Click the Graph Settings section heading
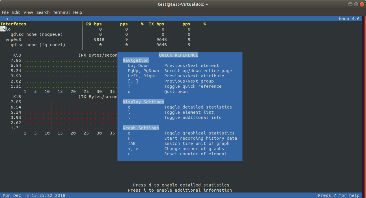Viewport: 366px width, 198px height. click(x=141, y=128)
